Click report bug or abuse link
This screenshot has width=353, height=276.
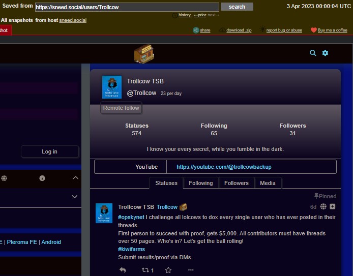[284, 30]
